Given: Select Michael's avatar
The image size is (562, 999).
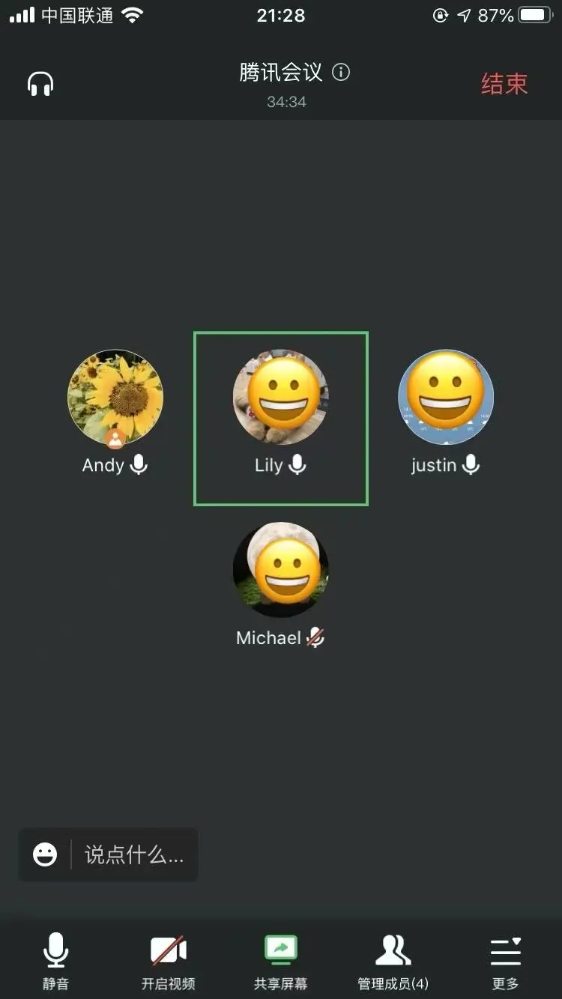Looking at the screenshot, I should click(281, 570).
